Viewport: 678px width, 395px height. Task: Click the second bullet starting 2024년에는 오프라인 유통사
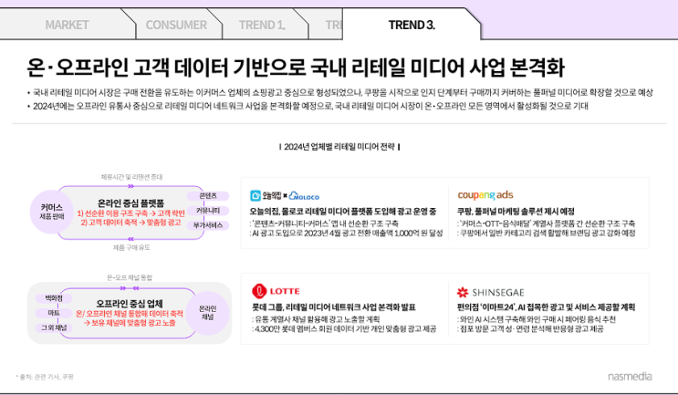click(x=308, y=106)
